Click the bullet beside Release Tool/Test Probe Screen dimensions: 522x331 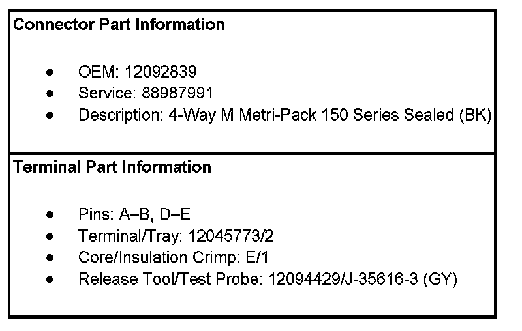point(51,280)
